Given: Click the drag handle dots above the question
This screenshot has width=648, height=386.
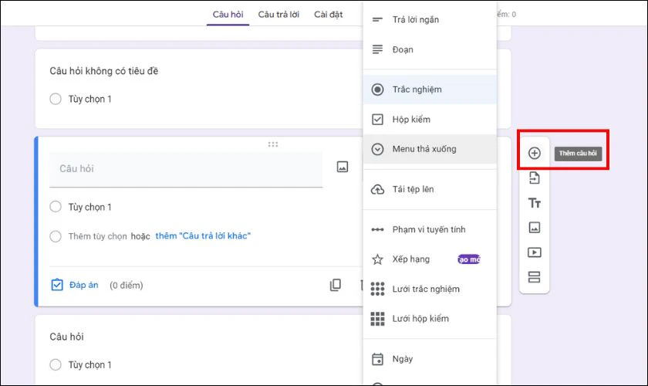Looking at the screenshot, I should tap(273, 144).
